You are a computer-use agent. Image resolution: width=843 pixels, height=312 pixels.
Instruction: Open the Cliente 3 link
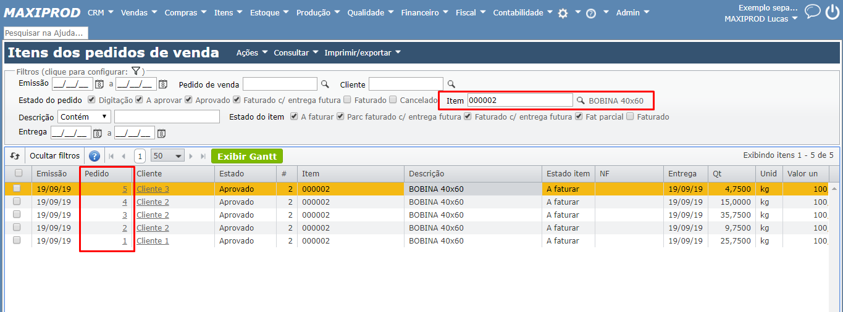[x=153, y=189]
